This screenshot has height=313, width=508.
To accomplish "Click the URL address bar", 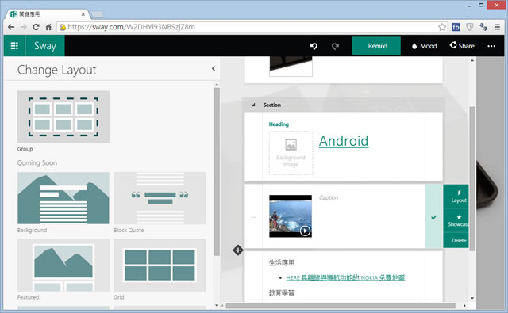I will 252,27.
